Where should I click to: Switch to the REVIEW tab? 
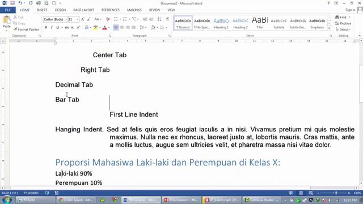pos(154,10)
